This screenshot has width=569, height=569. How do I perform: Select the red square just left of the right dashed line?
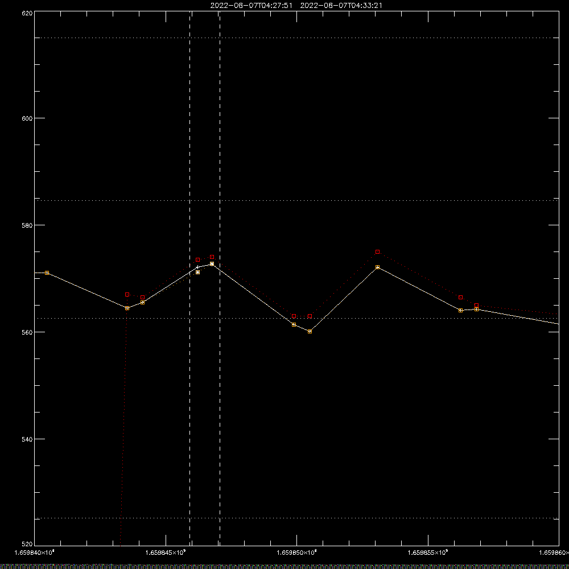[x=212, y=257]
